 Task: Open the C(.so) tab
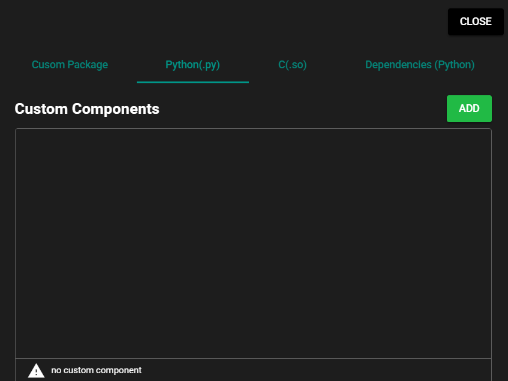[292, 65]
